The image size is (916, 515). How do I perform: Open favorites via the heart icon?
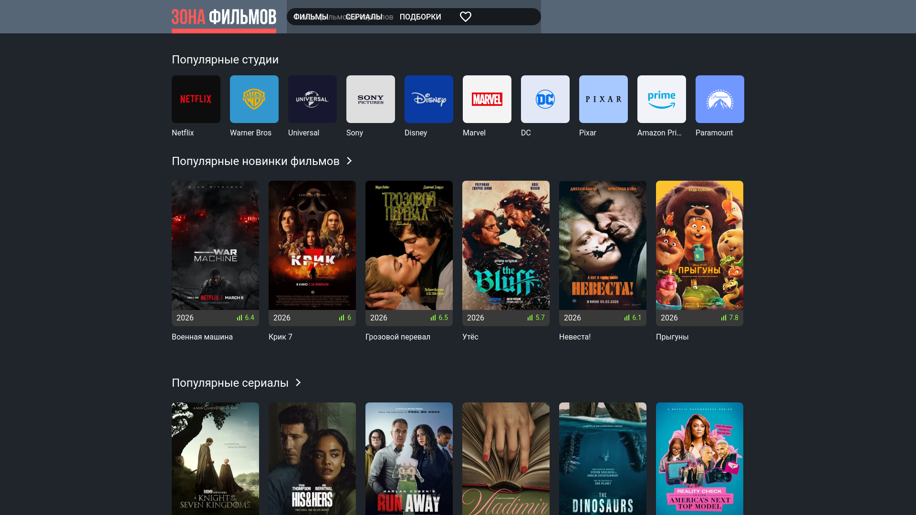466,17
